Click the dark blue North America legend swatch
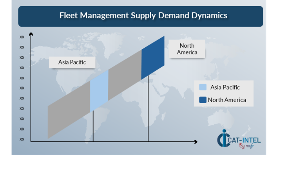The image size is (290, 183). [x=203, y=100]
